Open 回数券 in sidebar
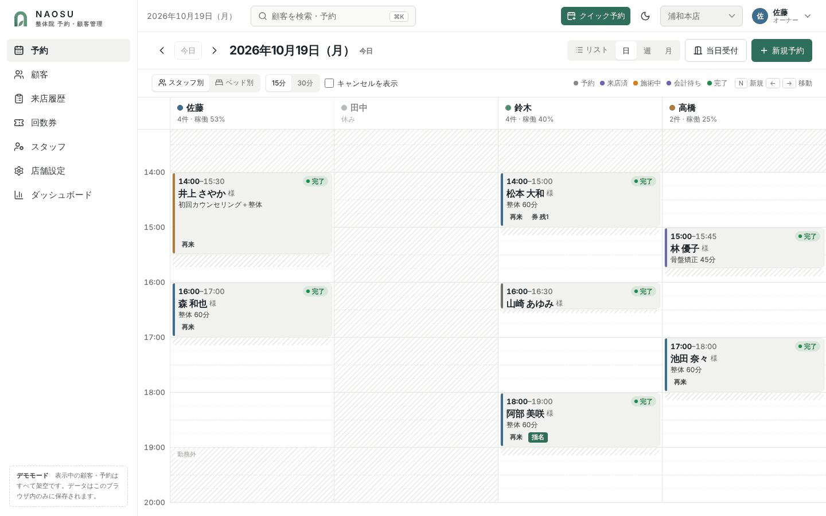Screen dimensions: 826x516 [69, 123]
